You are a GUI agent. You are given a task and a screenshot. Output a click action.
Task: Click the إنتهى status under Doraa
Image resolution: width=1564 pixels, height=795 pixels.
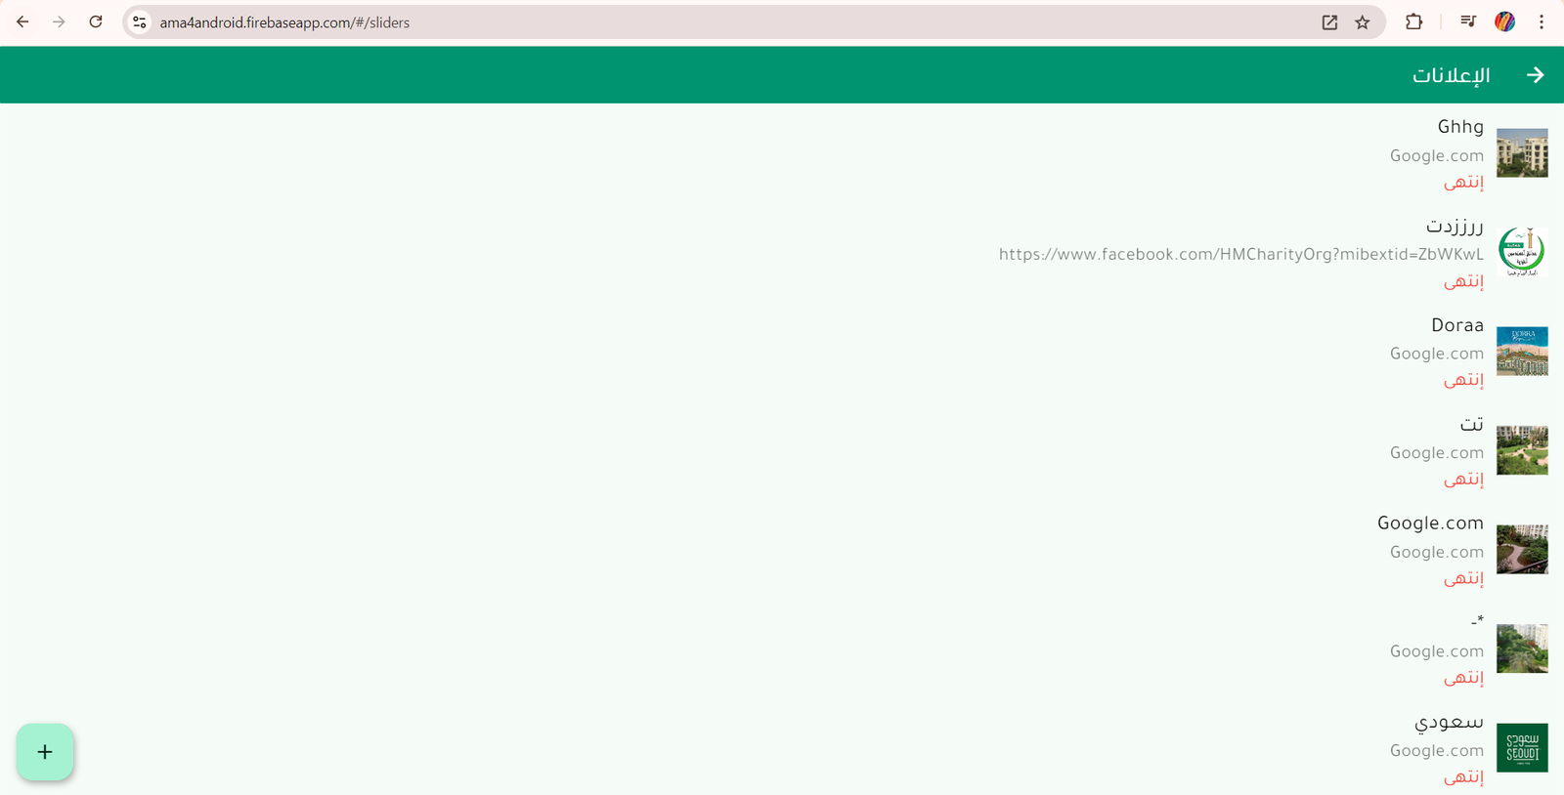point(1464,380)
